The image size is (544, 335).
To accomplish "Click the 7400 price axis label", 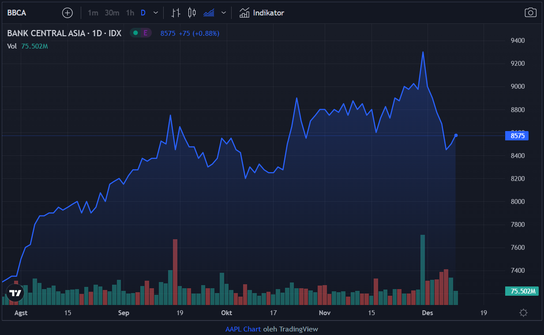I will (x=518, y=271).
